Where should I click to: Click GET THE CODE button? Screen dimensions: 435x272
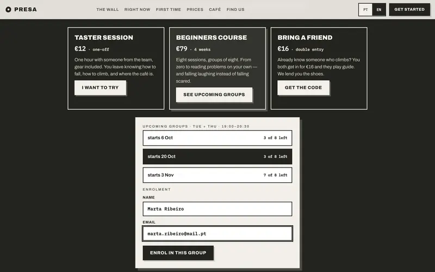click(303, 88)
